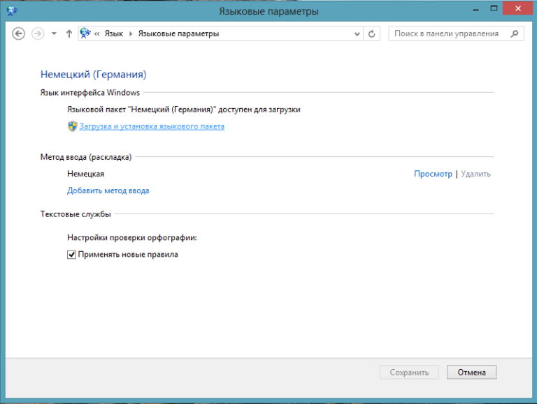This screenshot has width=537, height=404.
Task: Open Загрузка и установка языкового пакета link
Action: point(152,126)
